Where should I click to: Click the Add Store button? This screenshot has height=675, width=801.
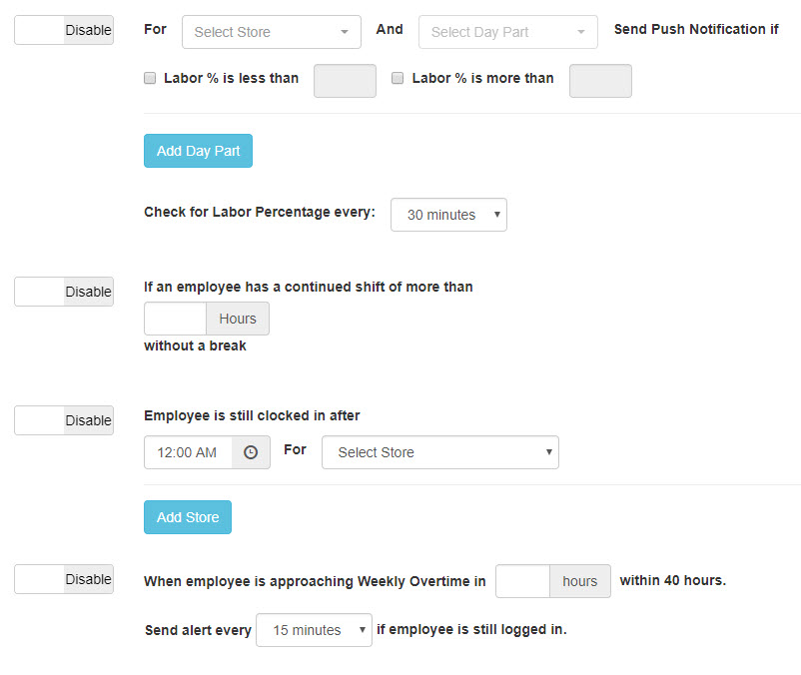187,517
